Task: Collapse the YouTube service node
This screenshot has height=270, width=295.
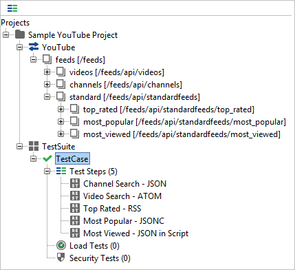Action: (x=20, y=48)
